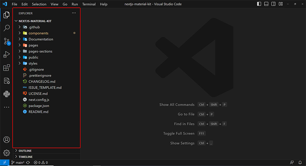Click the Show Settings shortcut hint
306x166 pixels.
pos(191,143)
